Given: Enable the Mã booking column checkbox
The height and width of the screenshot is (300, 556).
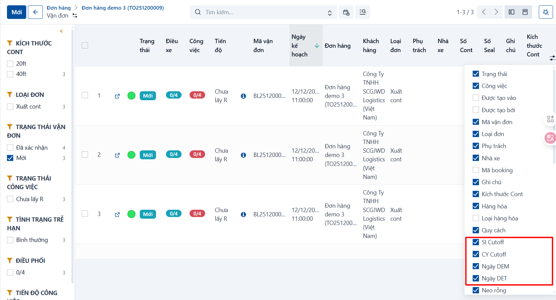Looking at the screenshot, I should click(476, 170).
